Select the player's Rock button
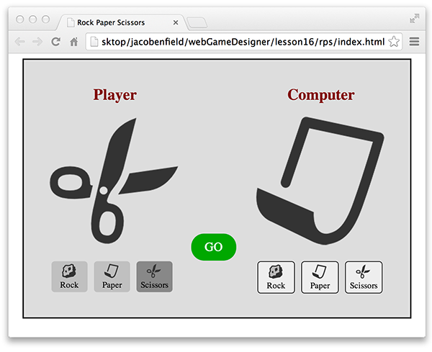Image resolution: width=432 pixels, height=352 pixels. 69,276
